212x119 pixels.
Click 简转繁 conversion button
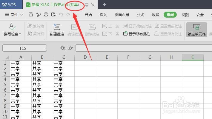coord(36,34)
